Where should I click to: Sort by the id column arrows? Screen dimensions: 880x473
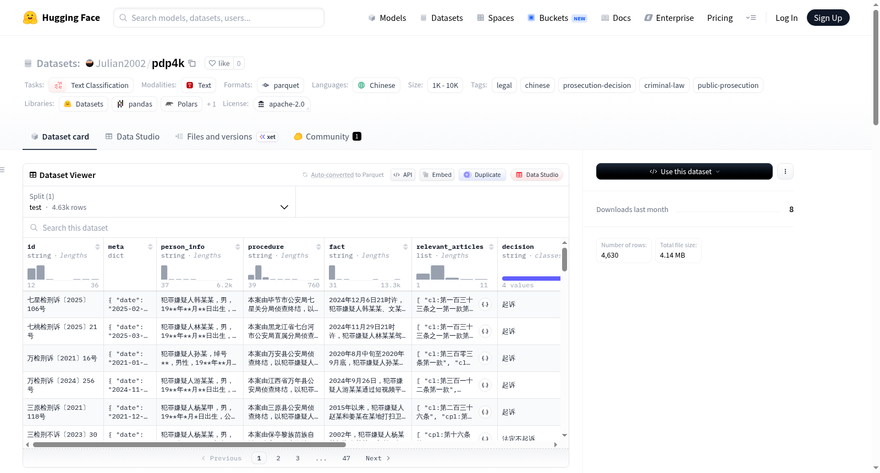point(97,247)
